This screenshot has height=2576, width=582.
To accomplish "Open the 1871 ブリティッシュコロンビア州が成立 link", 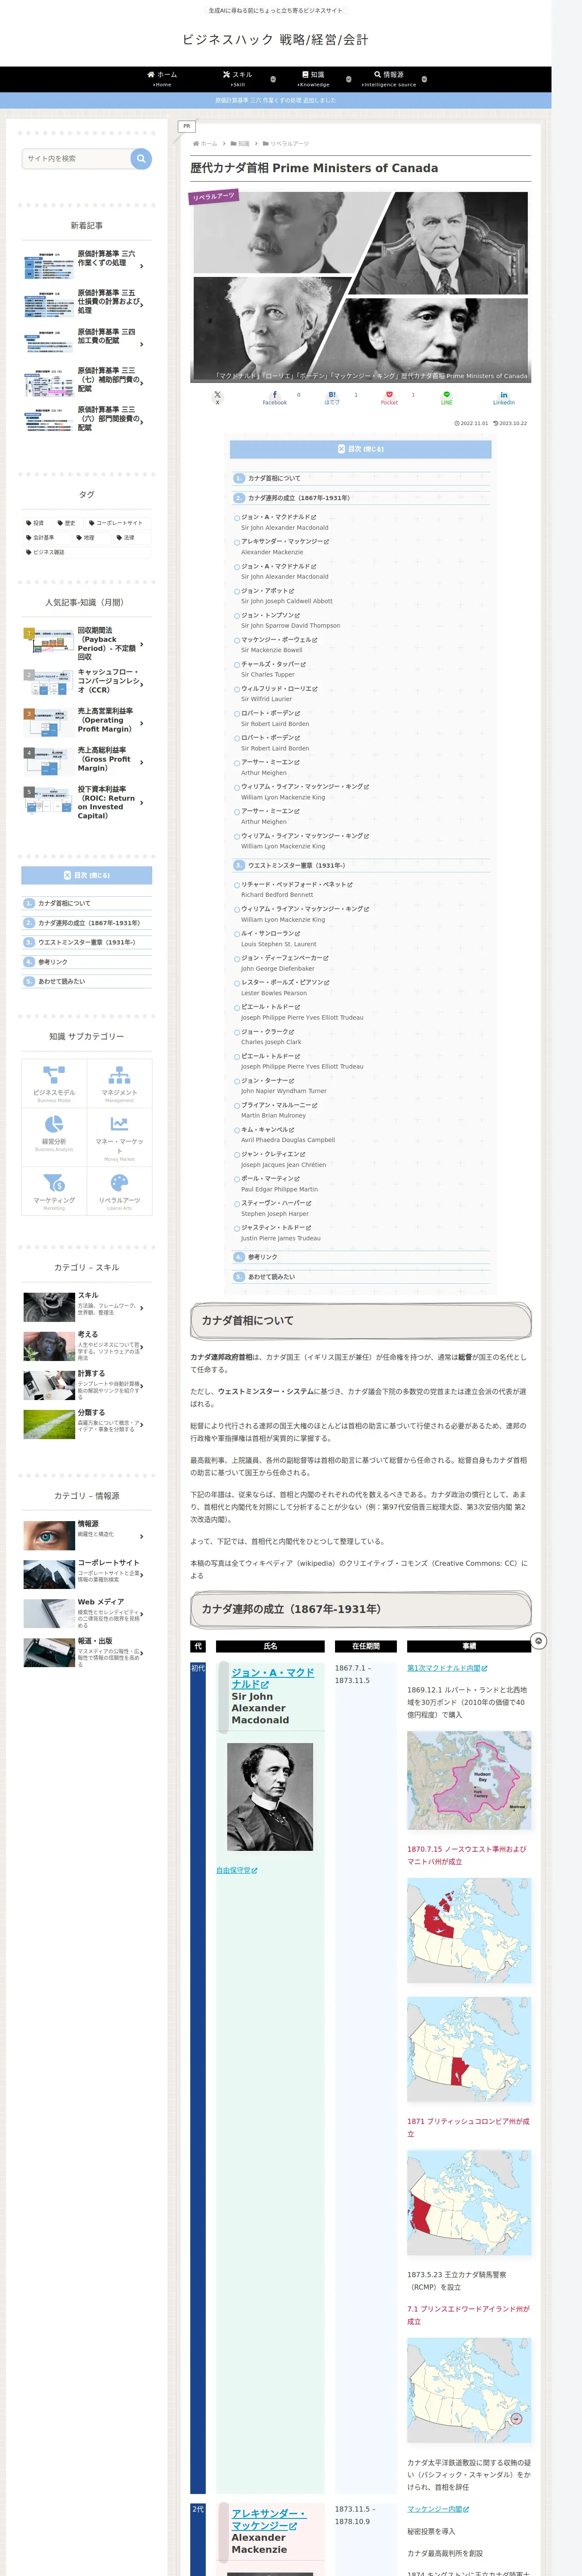I will 468,2127.
